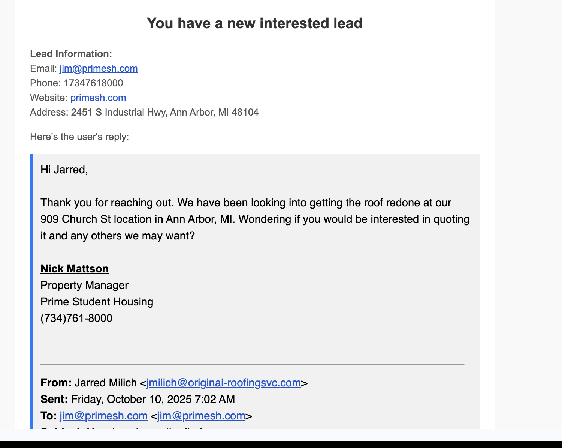The width and height of the screenshot is (562, 448).
Task: Click the "You have a new interested lead" heading
Action: [x=254, y=23]
